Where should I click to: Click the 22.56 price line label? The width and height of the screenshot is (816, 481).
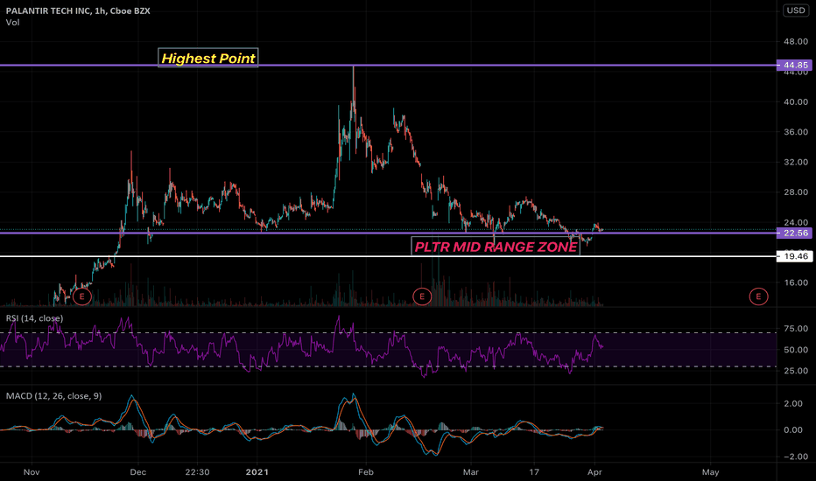pos(796,233)
